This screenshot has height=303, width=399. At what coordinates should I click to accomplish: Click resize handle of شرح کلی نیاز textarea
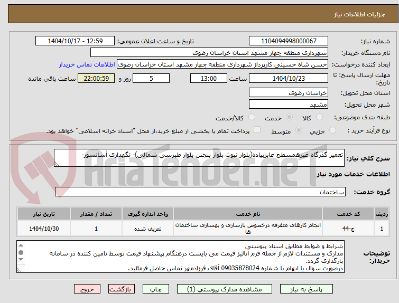(x=57, y=164)
